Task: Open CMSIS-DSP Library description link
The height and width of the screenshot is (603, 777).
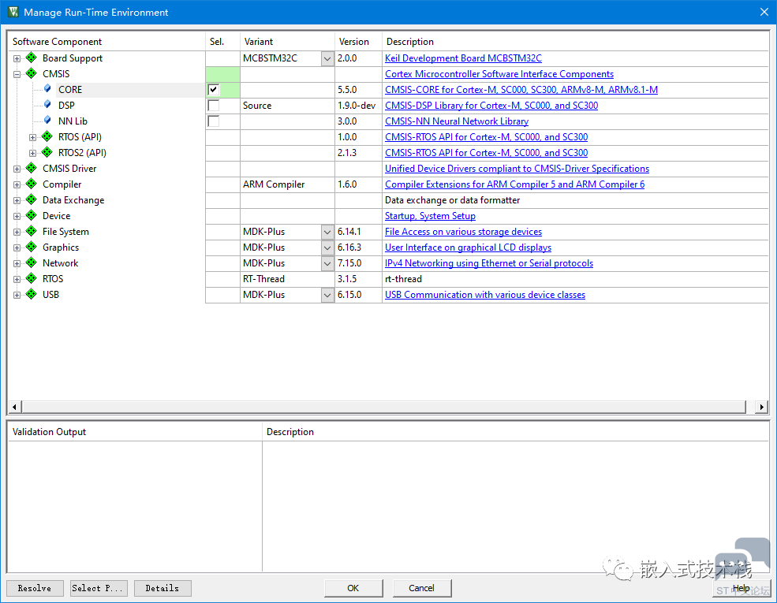Action: 491,106
